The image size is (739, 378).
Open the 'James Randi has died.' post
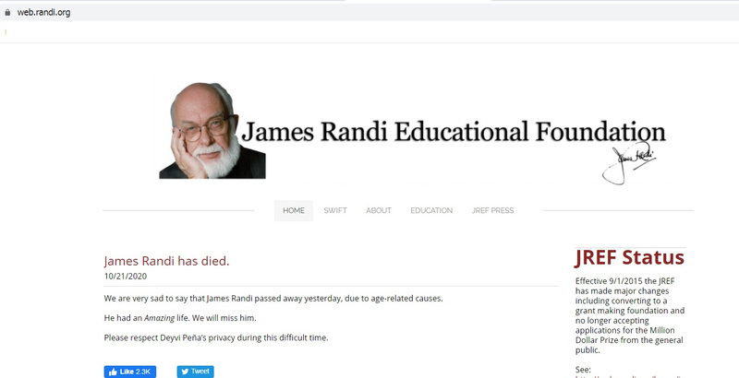(x=166, y=262)
